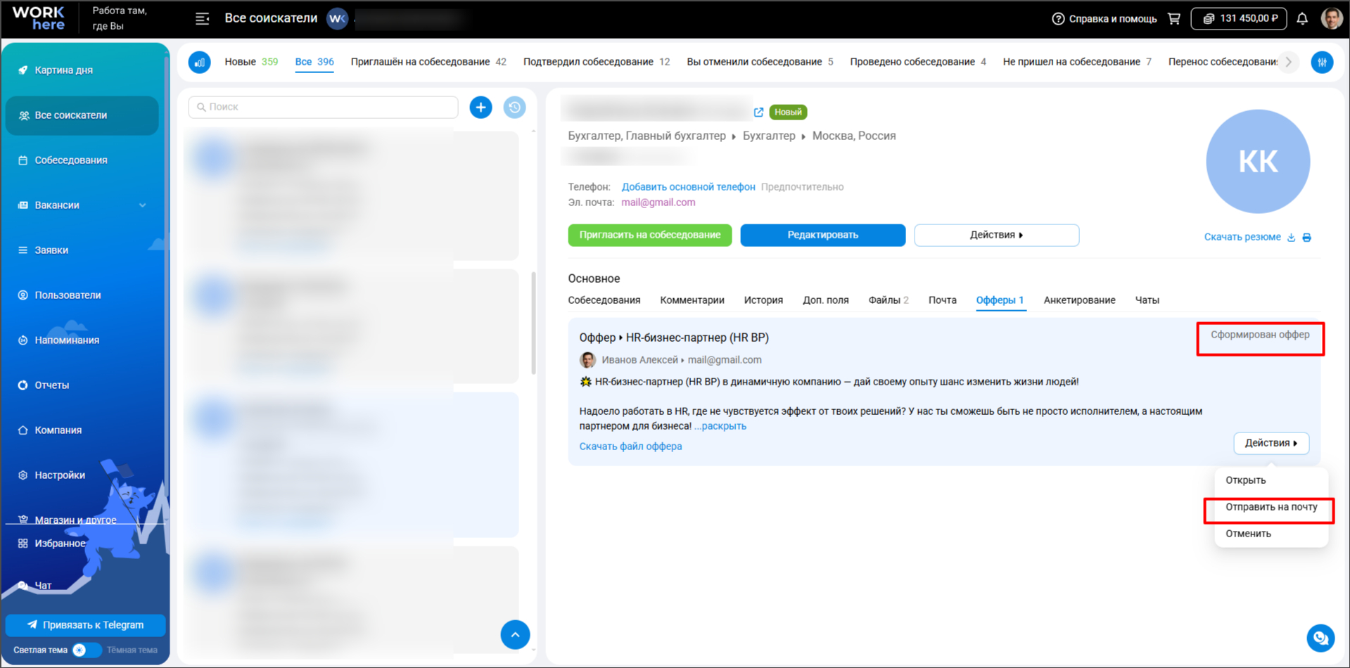This screenshot has width=1350, height=668.
Task: Open the shopping cart icon
Action: point(1174,18)
